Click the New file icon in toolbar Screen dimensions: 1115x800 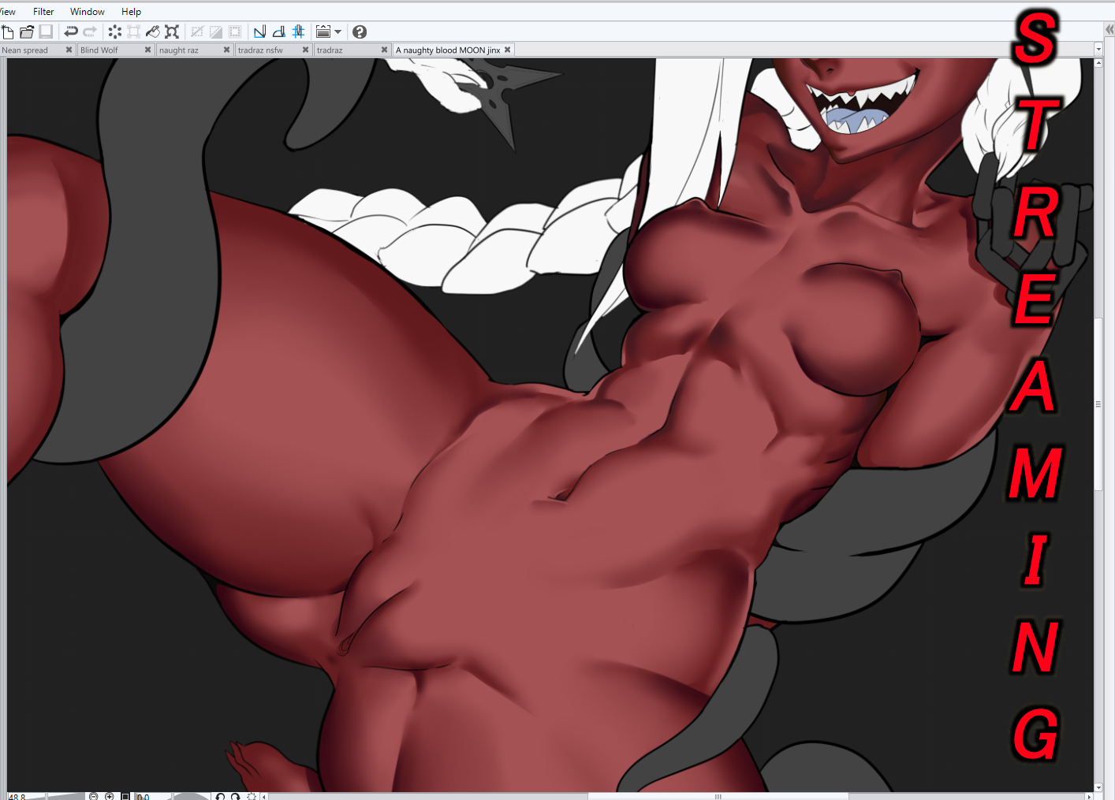(8, 32)
